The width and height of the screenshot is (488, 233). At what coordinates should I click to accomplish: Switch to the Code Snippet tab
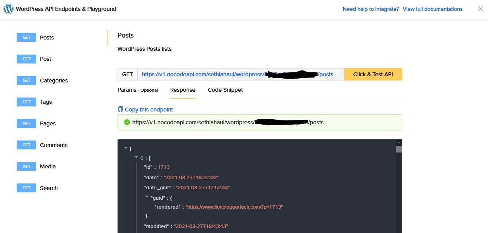(225, 90)
